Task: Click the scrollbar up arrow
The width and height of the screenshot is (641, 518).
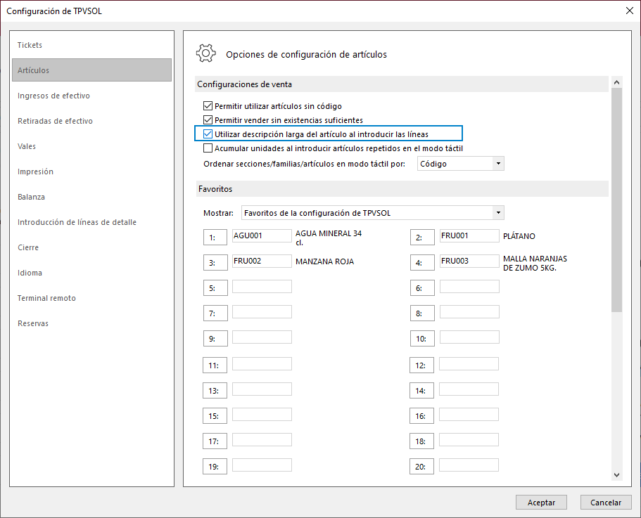Action: 616,82
